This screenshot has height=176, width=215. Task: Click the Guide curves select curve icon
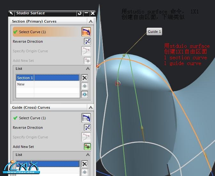86,118
